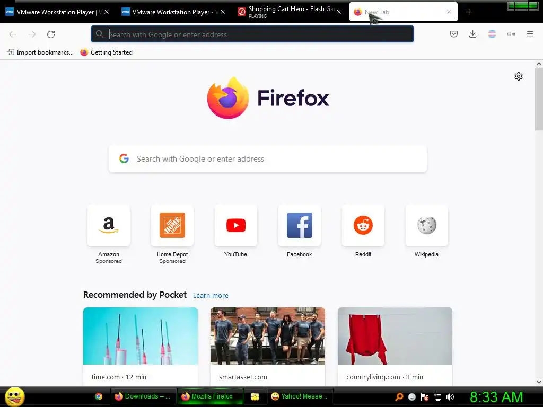This screenshot has width=543, height=407.
Task: Open the YouTube shortcut tile
Action: (236, 225)
